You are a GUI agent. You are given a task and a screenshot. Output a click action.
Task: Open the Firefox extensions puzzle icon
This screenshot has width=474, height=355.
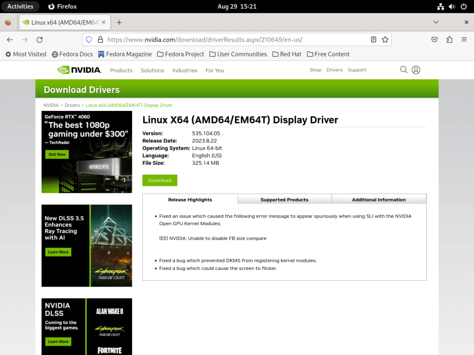449,40
